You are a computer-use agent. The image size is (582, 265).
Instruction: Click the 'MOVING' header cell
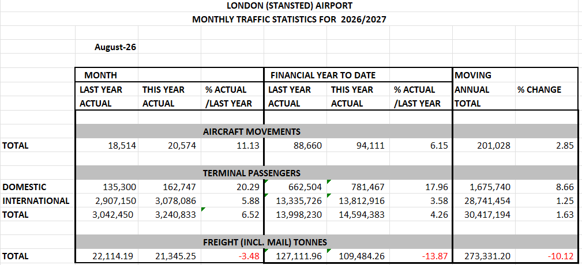[483, 75]
